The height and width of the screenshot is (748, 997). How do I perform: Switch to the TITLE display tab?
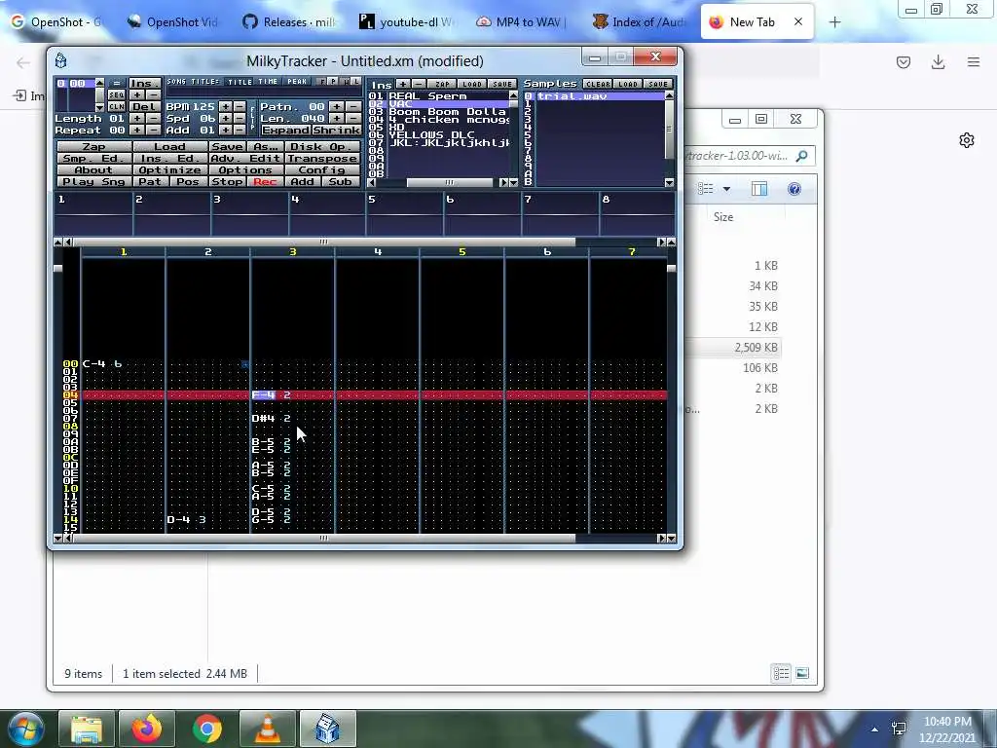point(240,82)
